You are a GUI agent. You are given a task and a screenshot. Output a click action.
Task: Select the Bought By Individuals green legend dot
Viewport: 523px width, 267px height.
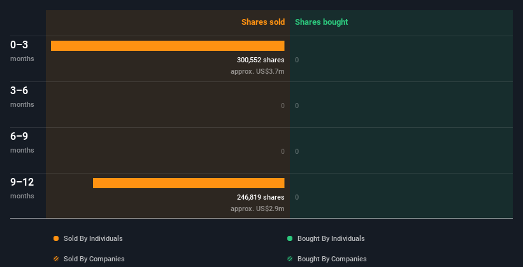click(290, 238)
